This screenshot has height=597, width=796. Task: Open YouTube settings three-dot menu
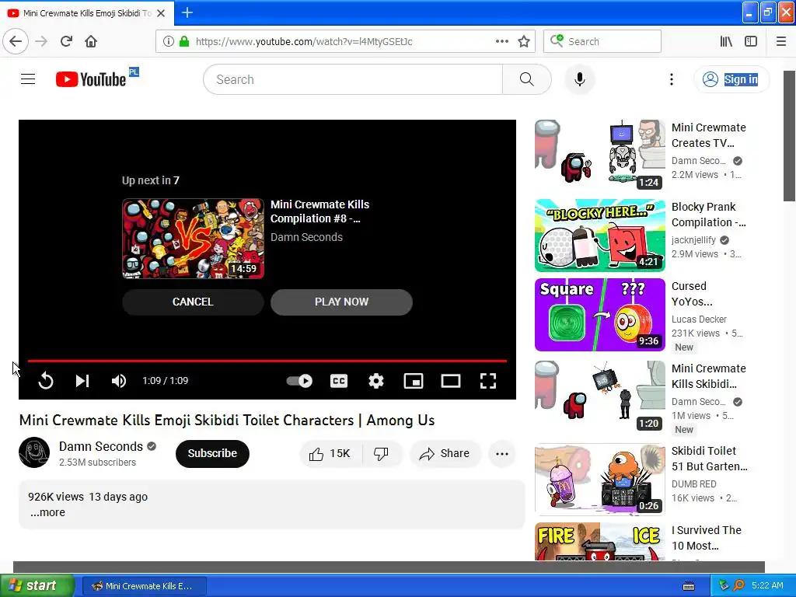pos(672,79)
